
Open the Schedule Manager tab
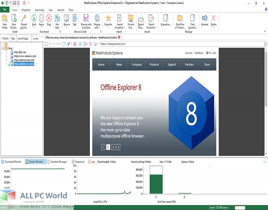coord(57,161)
